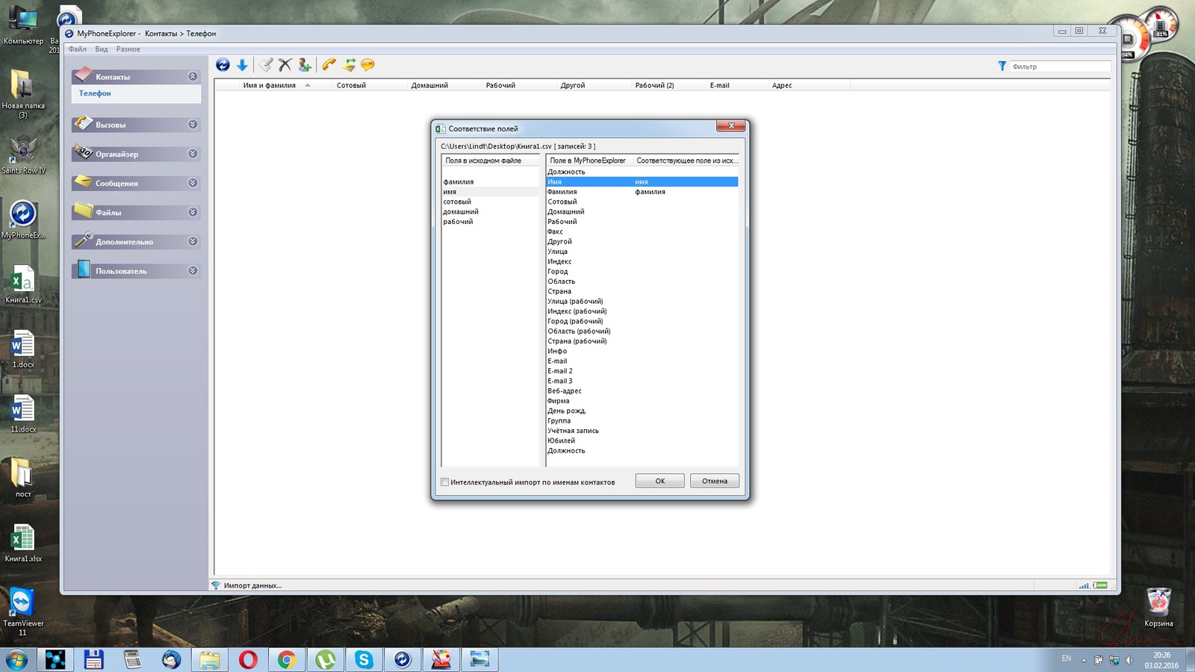Screen dimensions: 1195x672
Task: Select source field сотовый
Action: [x=490, y=202]
